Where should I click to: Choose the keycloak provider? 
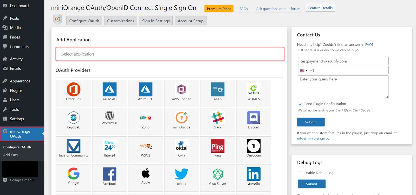74,118
